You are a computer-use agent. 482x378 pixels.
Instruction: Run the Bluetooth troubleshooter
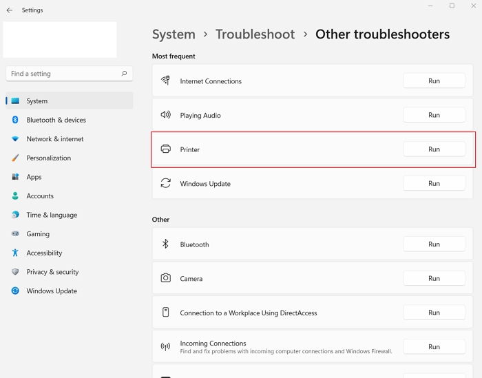[x=434, y=244]
